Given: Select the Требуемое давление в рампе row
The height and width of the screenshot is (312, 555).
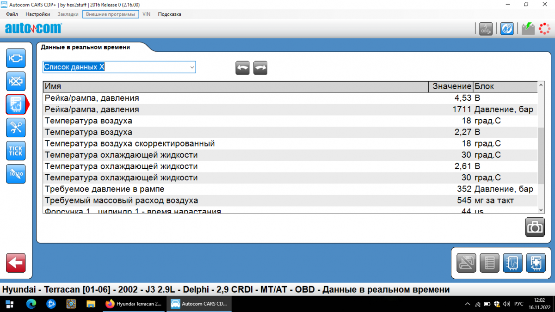Looking at the screenshot, I should click(x=290, y=189).
